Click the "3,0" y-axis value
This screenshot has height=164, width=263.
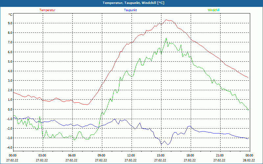(x=10, y=80)
